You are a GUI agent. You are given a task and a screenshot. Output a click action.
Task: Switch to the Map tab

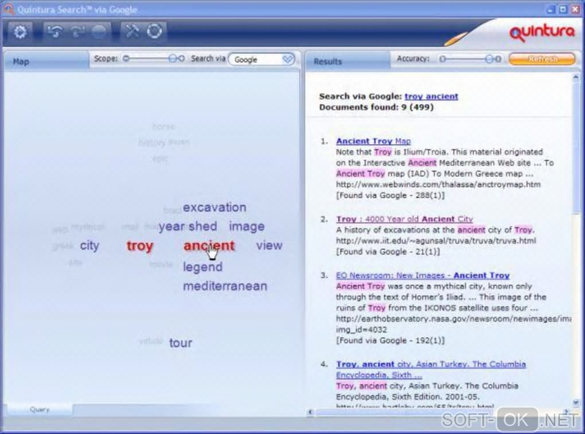click(46, 61)
